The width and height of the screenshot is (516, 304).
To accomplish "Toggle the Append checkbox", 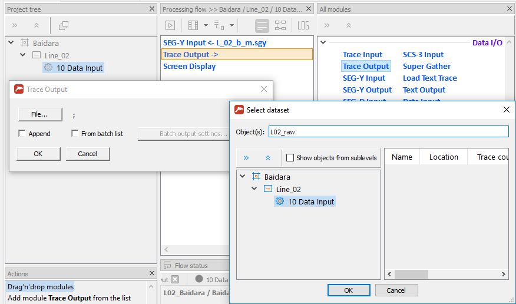I will tap(22, 133).
